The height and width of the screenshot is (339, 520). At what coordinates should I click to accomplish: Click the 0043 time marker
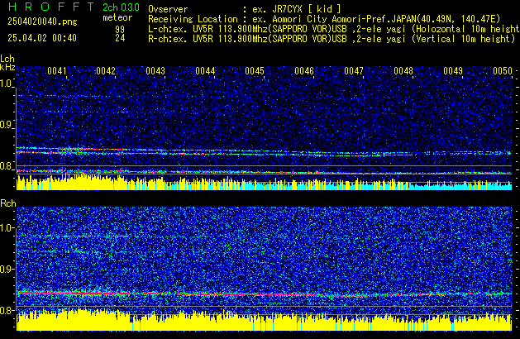click(x=155, y=71)
